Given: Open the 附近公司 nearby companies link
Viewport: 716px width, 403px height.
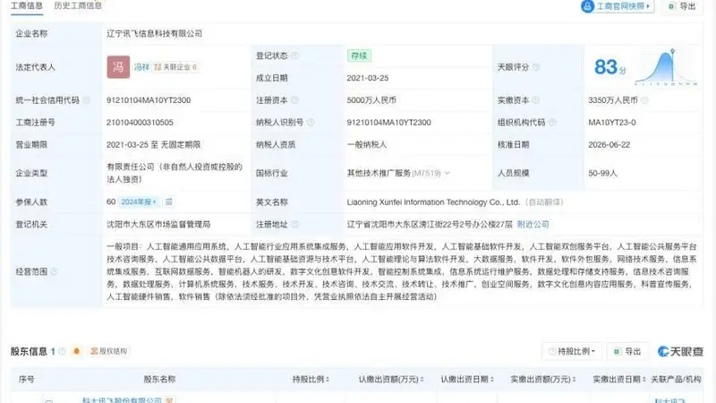Looking at the screenshot, I should [533, 225].
